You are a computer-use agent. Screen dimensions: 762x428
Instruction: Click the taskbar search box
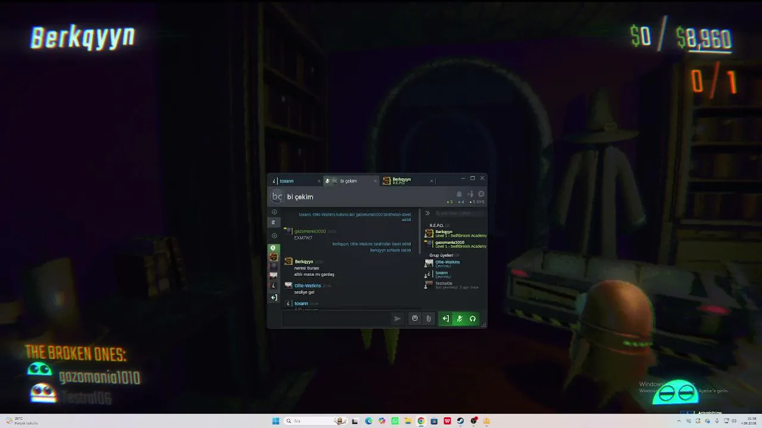[316, 421]
